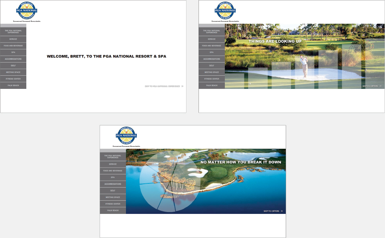Click the Things Are Looking Up headline
The image size is (385, 238).
click(275, 41)
